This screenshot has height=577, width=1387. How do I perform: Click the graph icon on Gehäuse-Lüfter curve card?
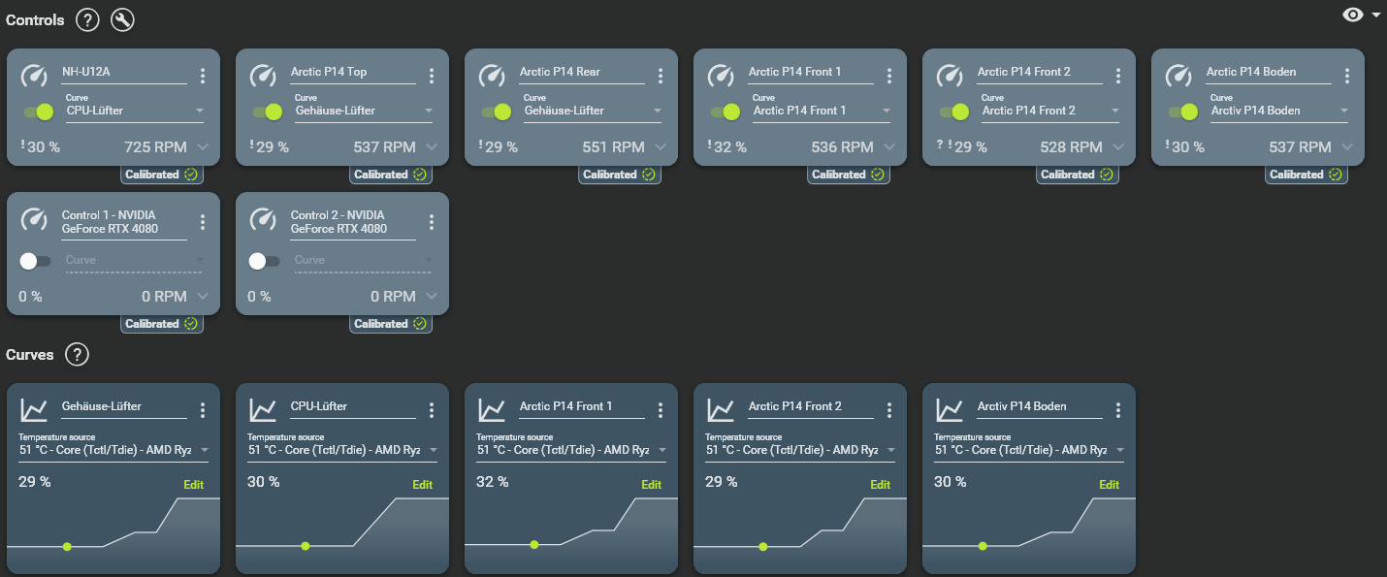click(34, 410)
